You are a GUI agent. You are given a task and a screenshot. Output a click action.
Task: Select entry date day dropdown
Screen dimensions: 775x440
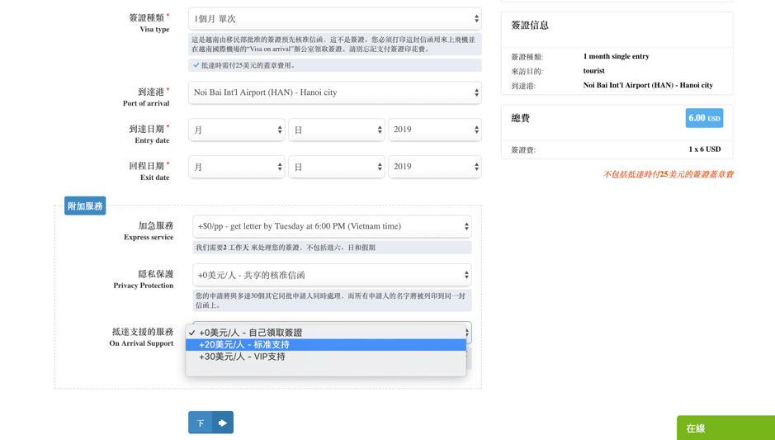(336, 130)
